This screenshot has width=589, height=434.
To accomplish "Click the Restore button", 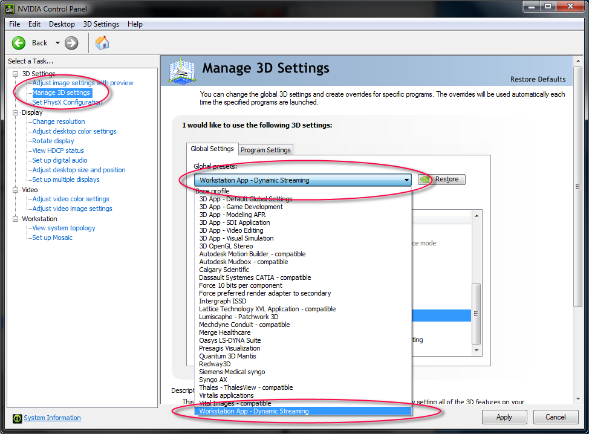I will [441, 180].
